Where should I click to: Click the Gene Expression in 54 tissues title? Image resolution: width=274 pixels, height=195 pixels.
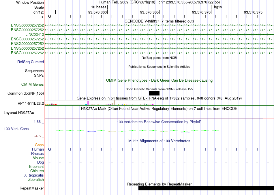click(x=159, y=98)
